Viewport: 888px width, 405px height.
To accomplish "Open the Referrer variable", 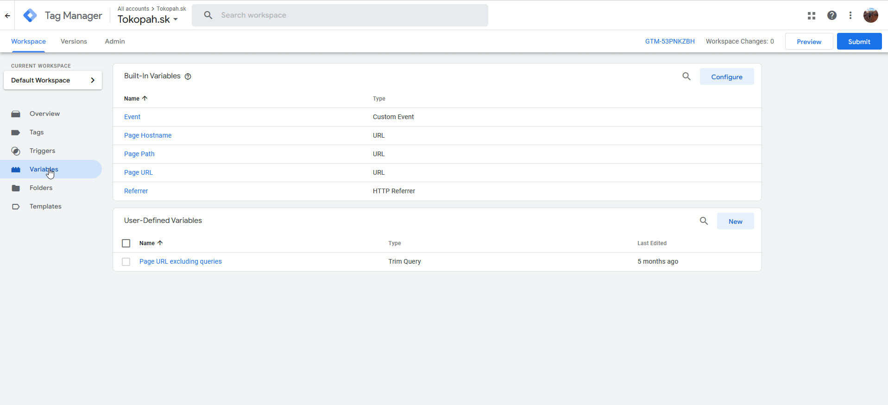I will point(136,191).
